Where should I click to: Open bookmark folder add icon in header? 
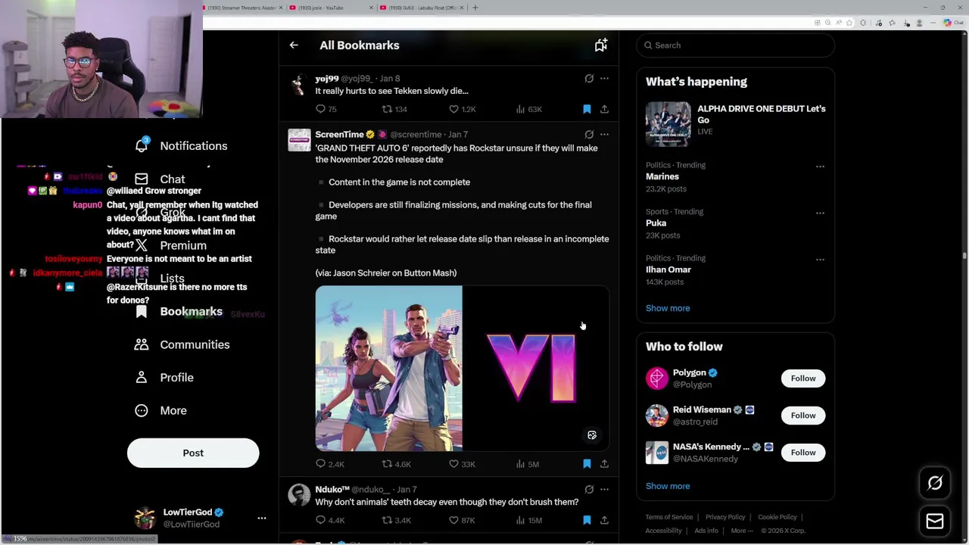[x=600, y=45]
